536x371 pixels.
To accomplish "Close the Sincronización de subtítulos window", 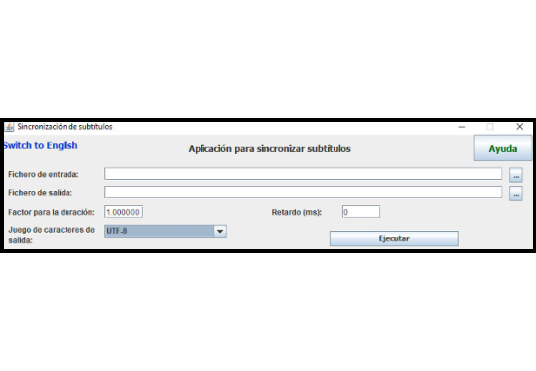I will 519,127.
